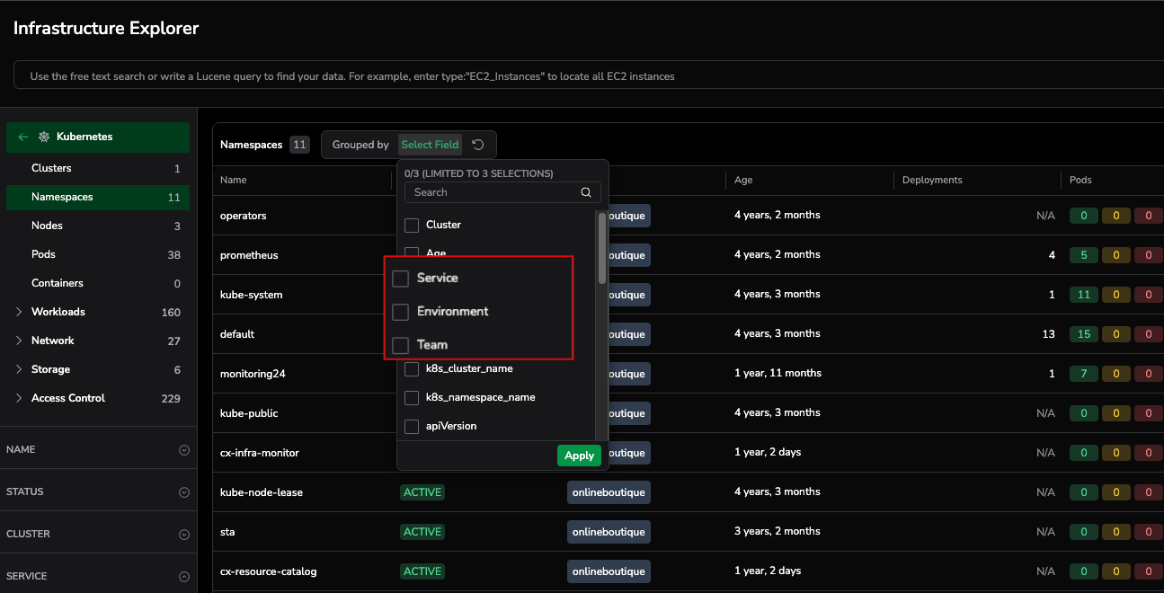Open the Pods menu item

(44, 254)
